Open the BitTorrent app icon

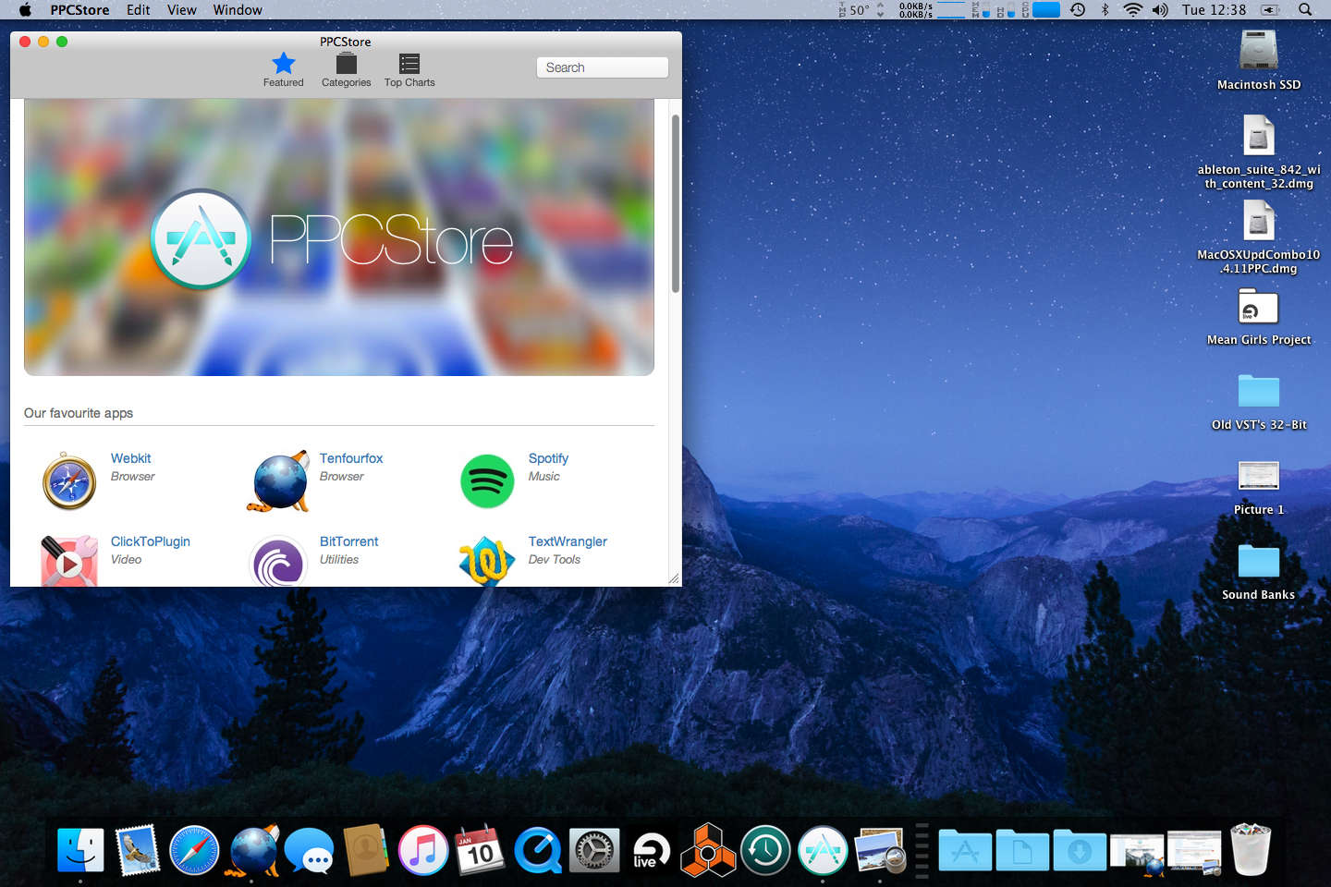pos(278,561)
